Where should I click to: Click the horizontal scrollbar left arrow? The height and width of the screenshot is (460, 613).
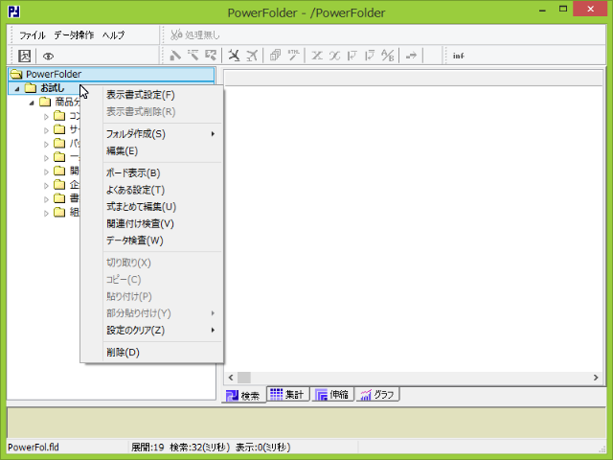231,378
